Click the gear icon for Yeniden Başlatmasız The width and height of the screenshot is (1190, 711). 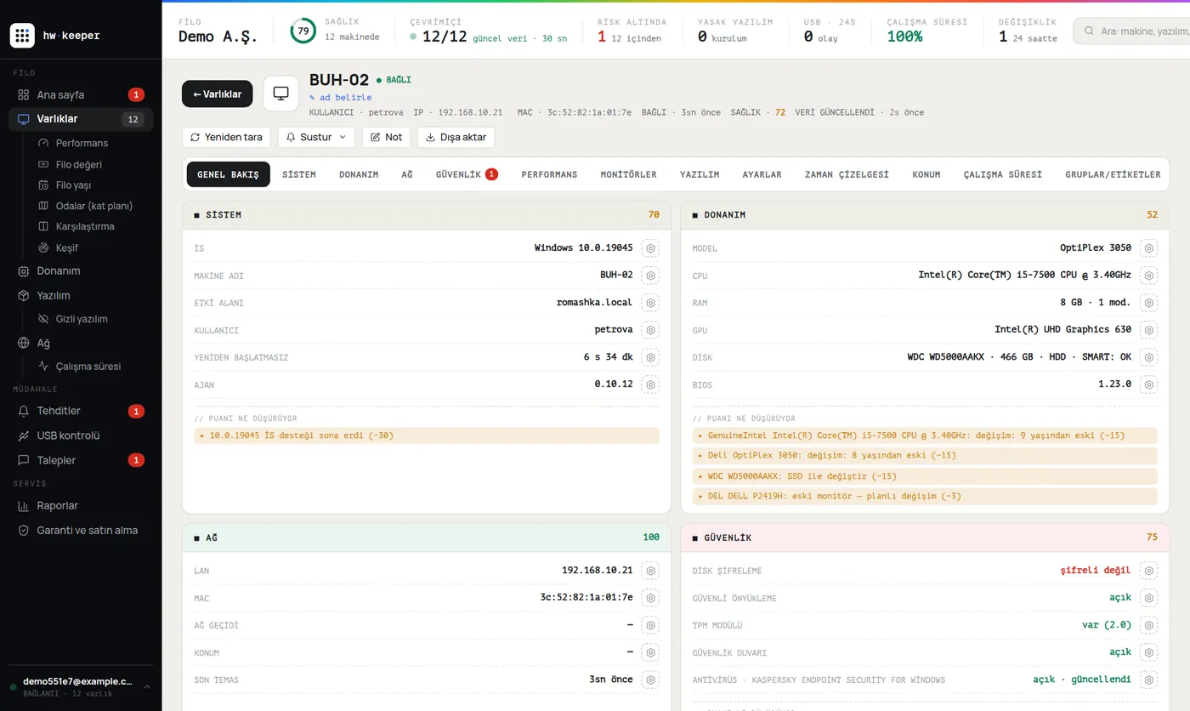pyautogui.click(x=650, y=357)
